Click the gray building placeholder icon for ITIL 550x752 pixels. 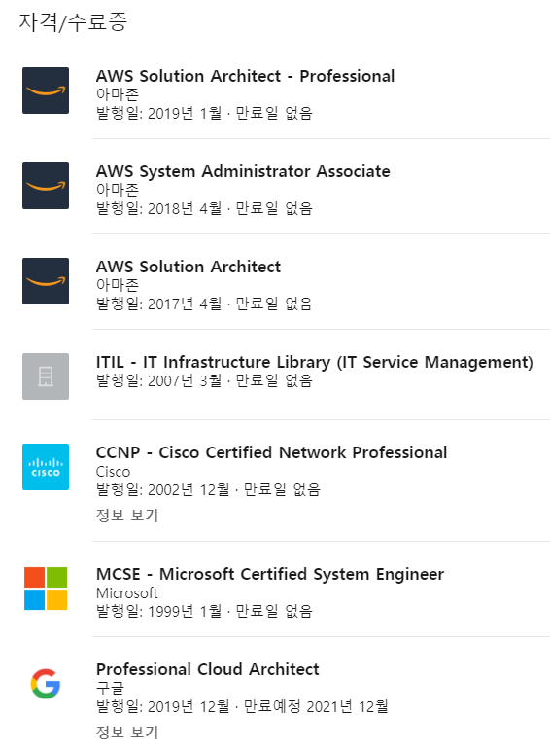[46, 376]
